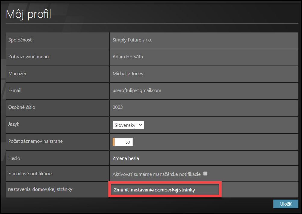302x214 pixels.
Task: Click the personal number 0003
Action: click(117, 107)
